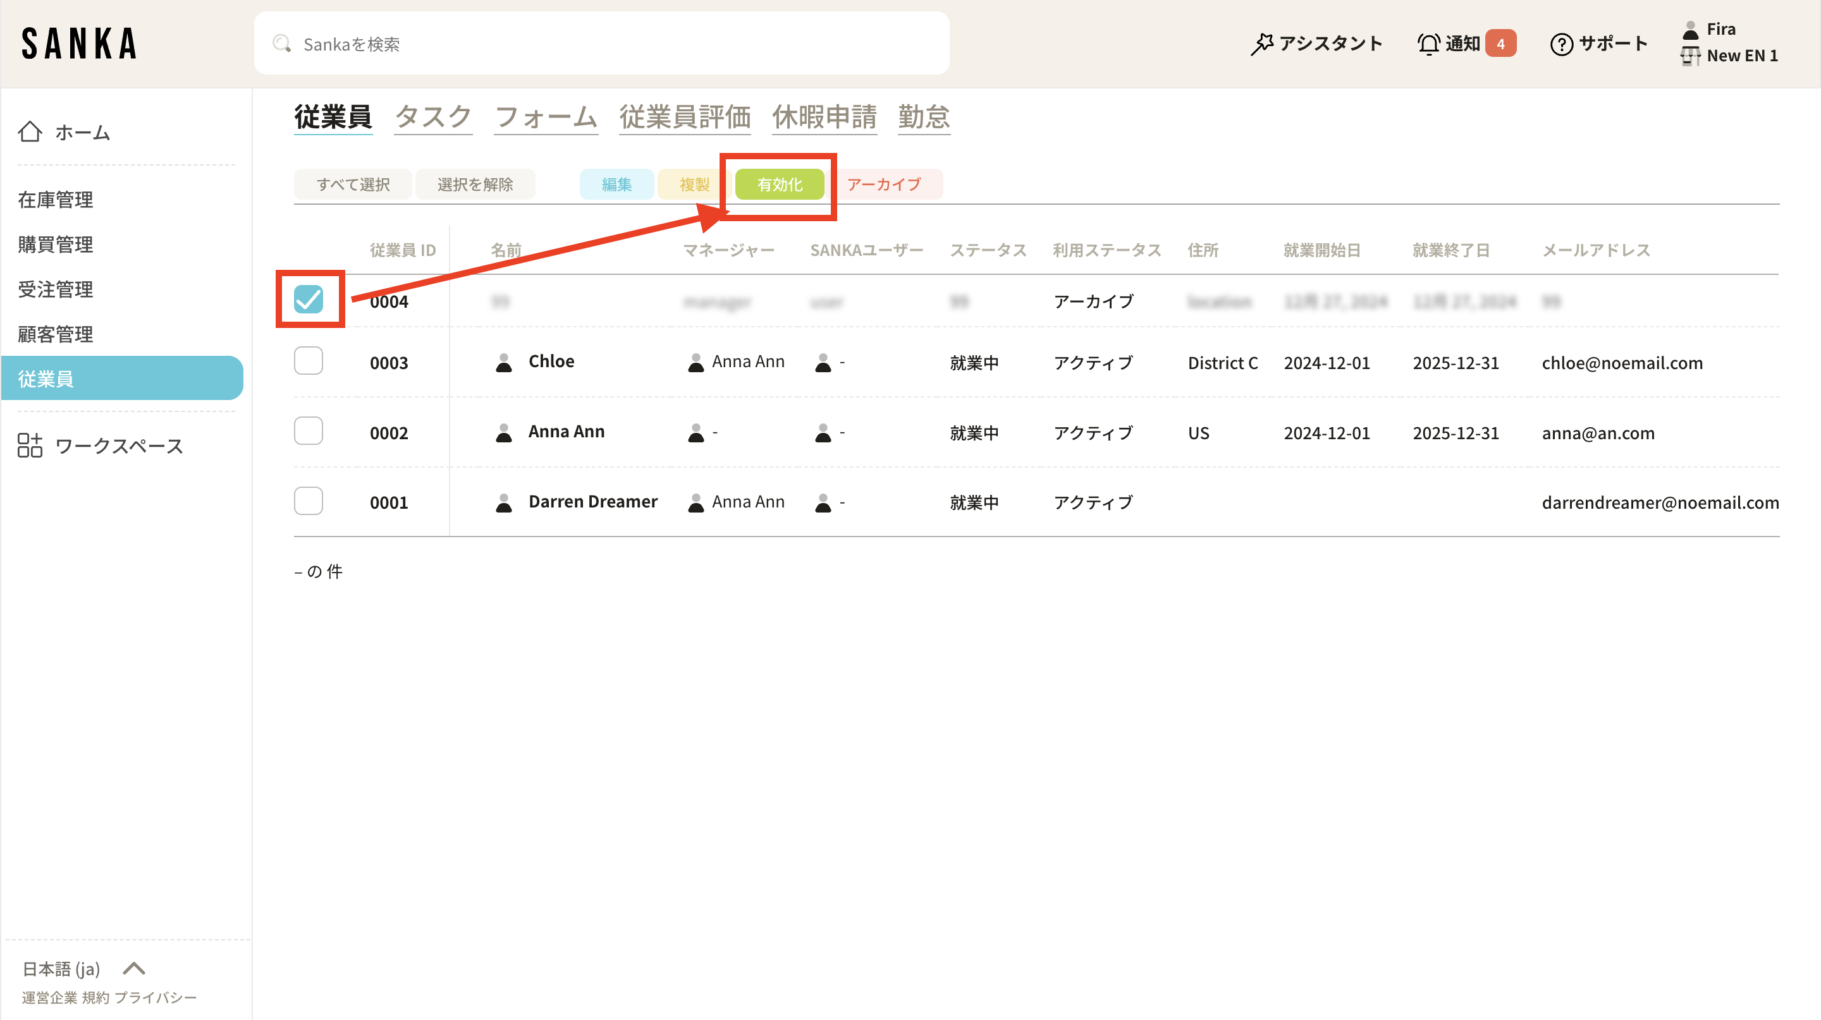Viewport: 1821px width, 1020px height.
Task: Open the New EN 1 workspace switcher
Action: click(1741, 56)
